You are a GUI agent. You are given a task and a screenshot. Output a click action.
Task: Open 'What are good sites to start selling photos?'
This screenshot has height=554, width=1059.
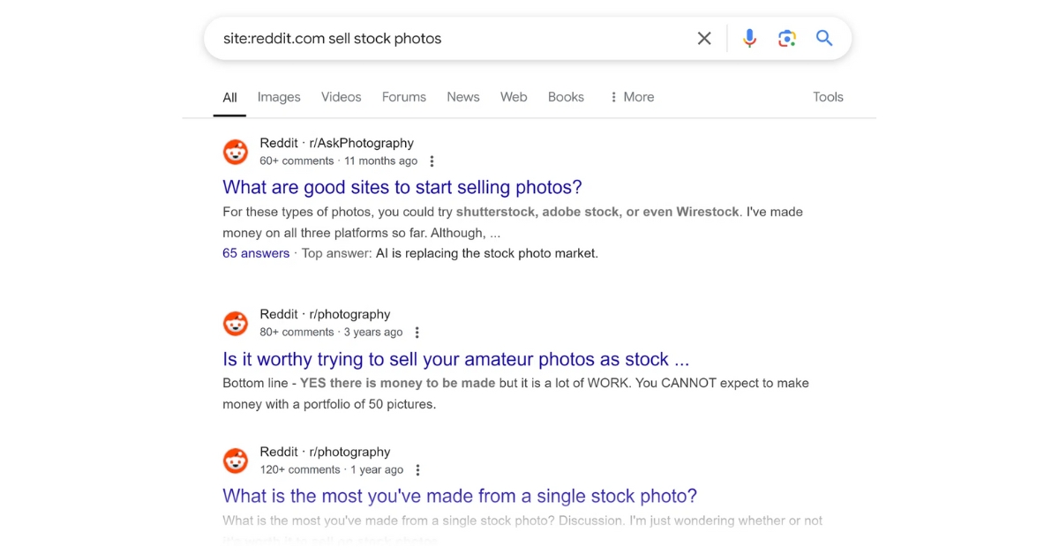tap(402, 187)
